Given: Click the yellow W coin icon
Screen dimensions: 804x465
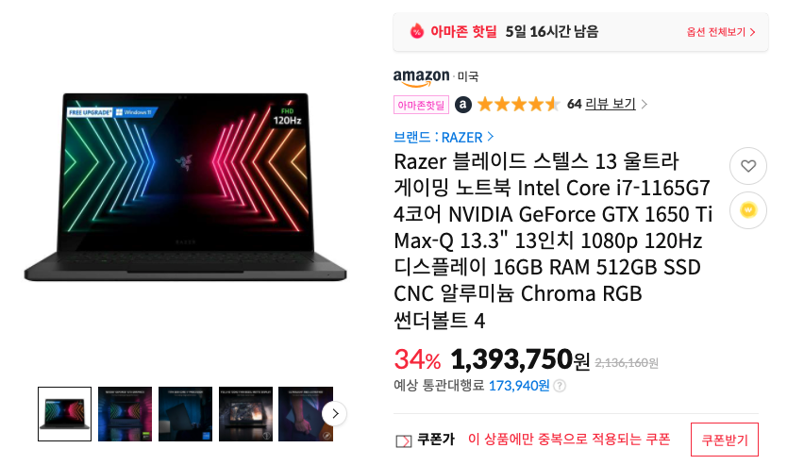Looking at the screenshot, I should [748, 210].
